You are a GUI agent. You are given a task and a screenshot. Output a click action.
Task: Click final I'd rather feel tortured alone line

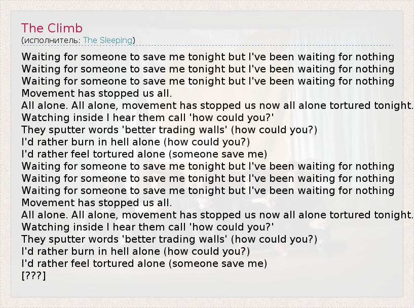tap(144, 263)
